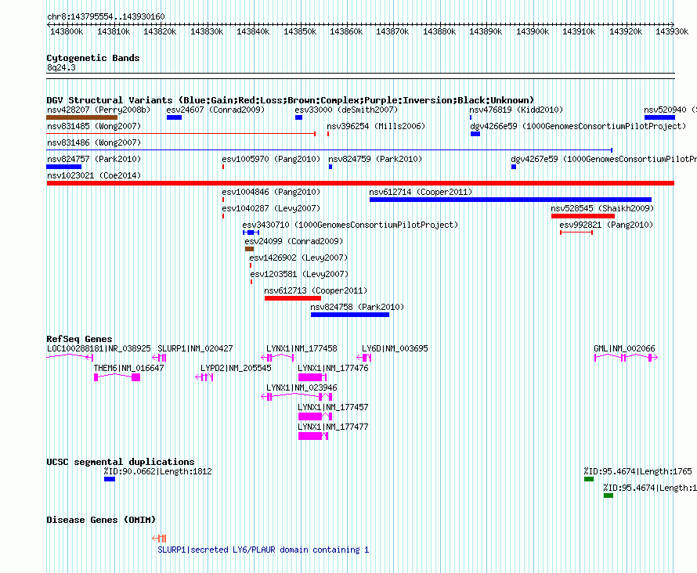Select nsv396254 (Mills2006) variant label
This screenshot has height=573, width=697.
pyautogui.click(x=376, y=126)
